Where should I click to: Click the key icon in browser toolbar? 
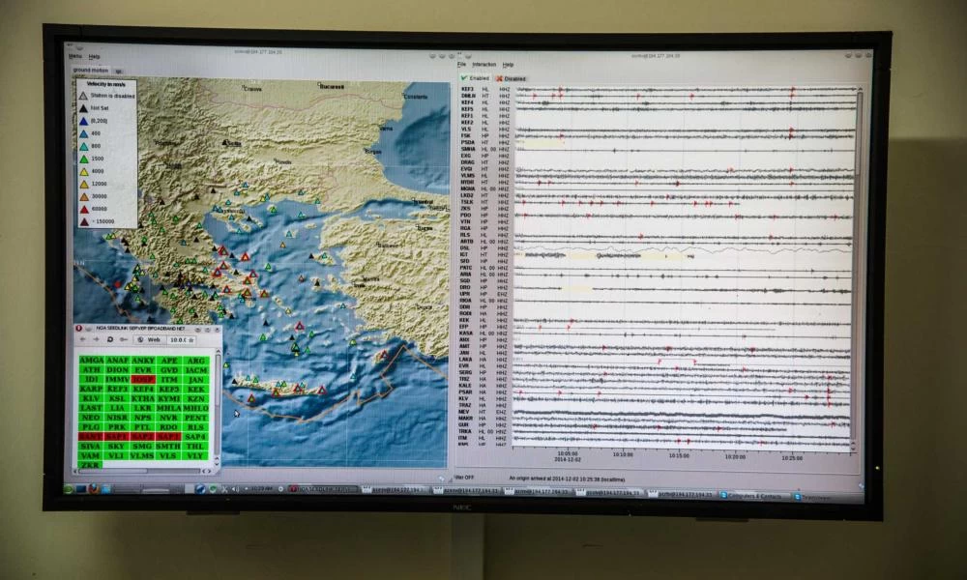click(125, 339)
